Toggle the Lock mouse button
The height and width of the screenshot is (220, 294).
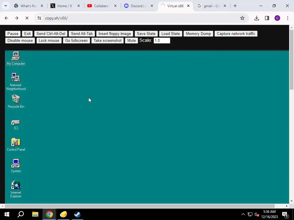pos(49,41)
